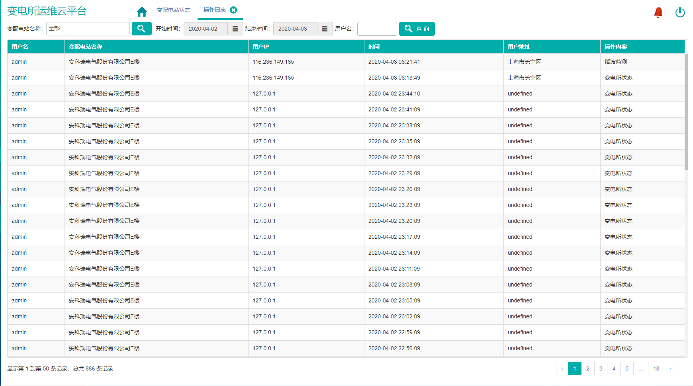The height and width of the screenshot is (386, 693).
Task: Select IP 127.0.0.1 in 23:38:09 row
Action: point(264,125)
